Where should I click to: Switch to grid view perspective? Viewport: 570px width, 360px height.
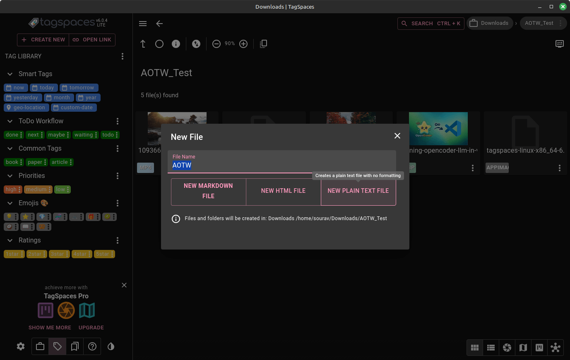click(x=475, y=348)
